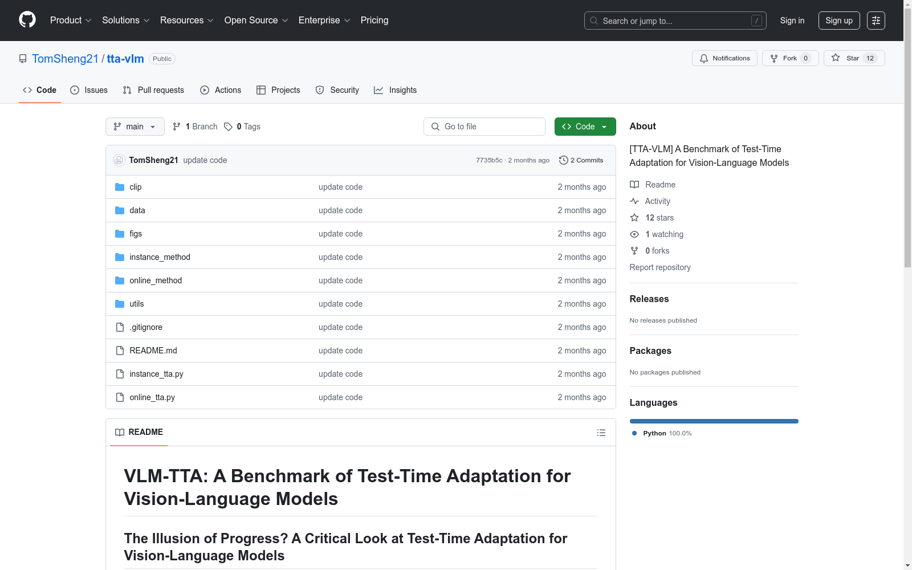Open the Packages heading link
The width and height of the screenshot is (912, 570).
tap(650, 351)
